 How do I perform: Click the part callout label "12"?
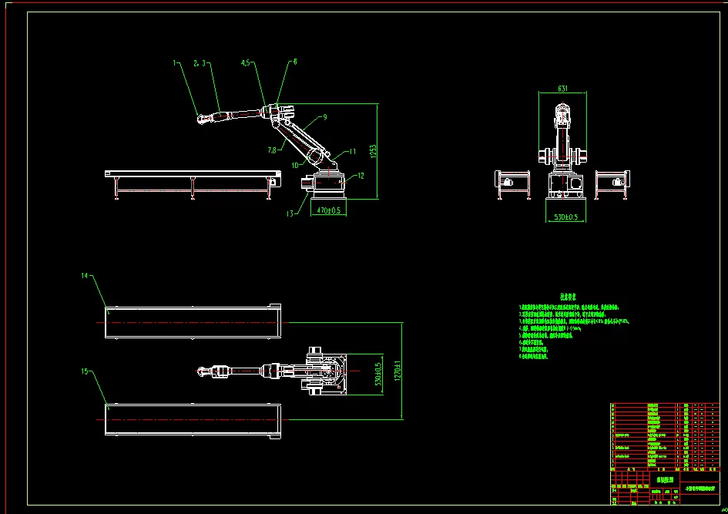[x=361, y=176]
